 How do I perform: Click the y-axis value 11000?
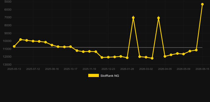[x=7, y=49]
